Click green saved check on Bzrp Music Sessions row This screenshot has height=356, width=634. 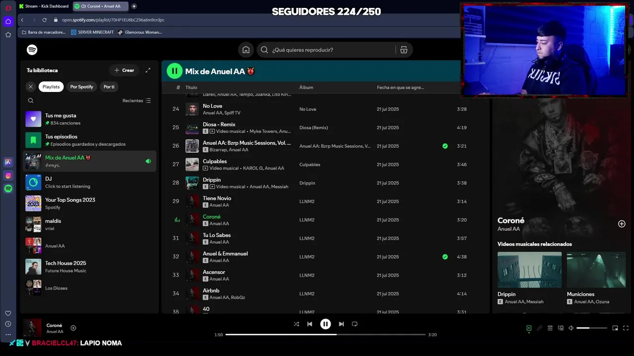(x=445, y=146)
